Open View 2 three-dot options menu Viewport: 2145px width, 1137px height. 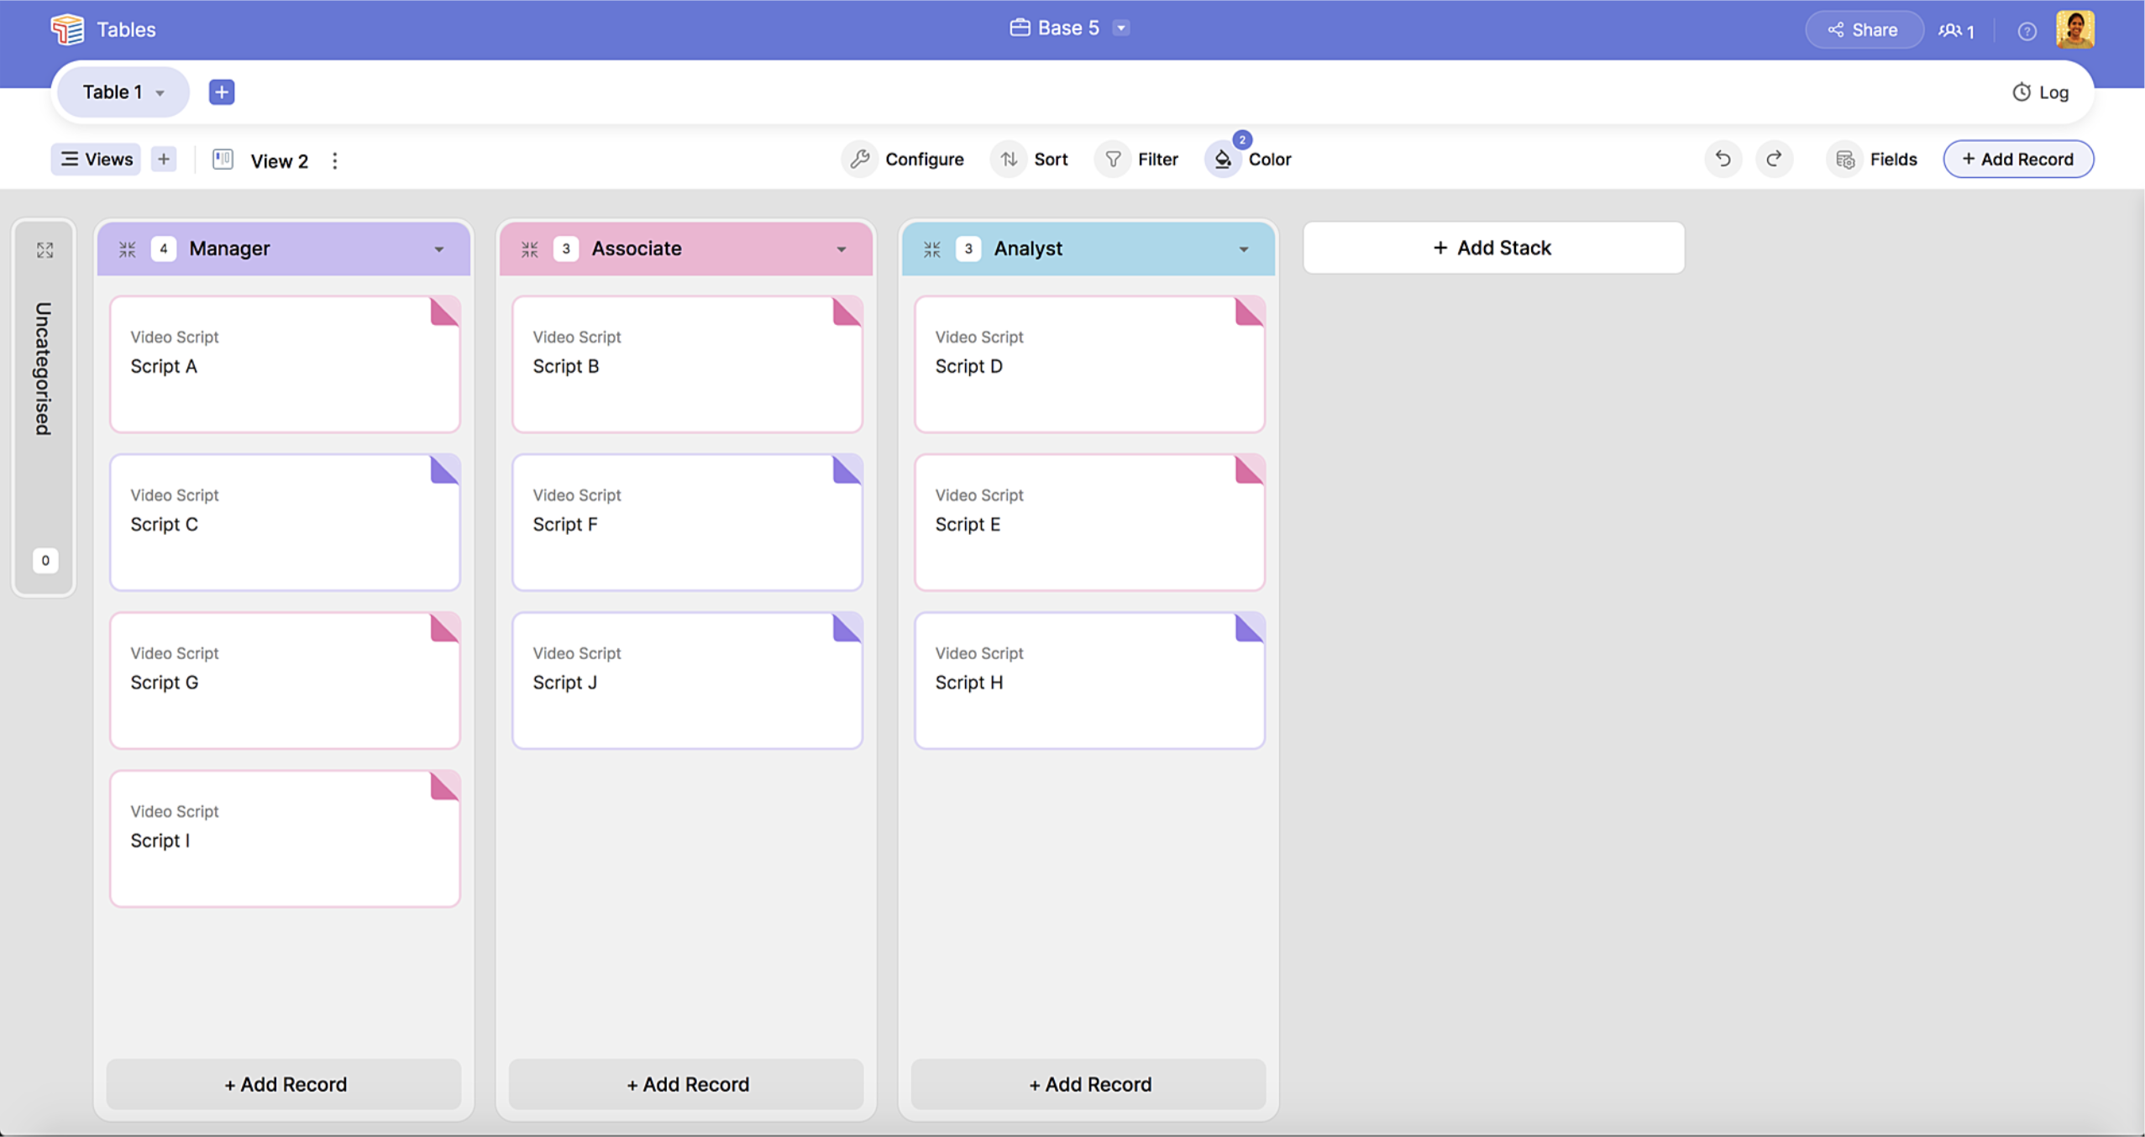coord(335,160)
